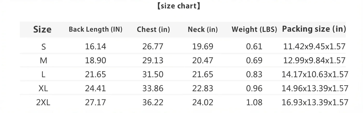This screenshot has height=113, width=363.
Task: Click chest value 29.13
Action: click(x=153, y=60)
